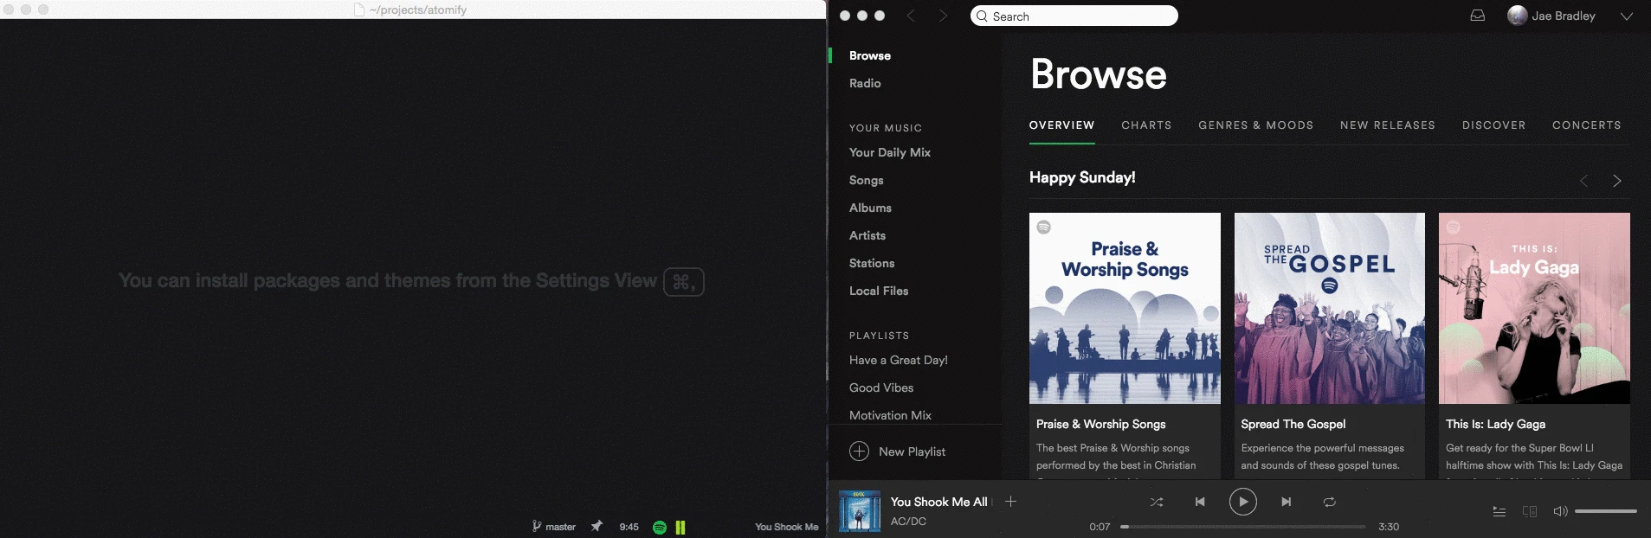1651x538 pixels.
Task: Open This Is: Lady Gaga cover art
Action: pyautogui.click(x=1534, y=308)
